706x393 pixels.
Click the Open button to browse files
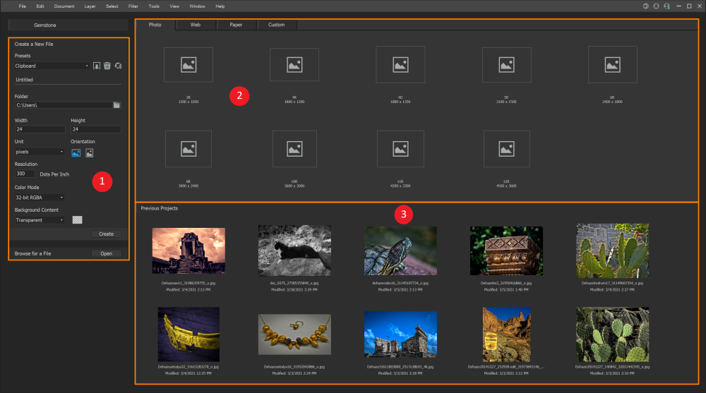tap(106, 253)
